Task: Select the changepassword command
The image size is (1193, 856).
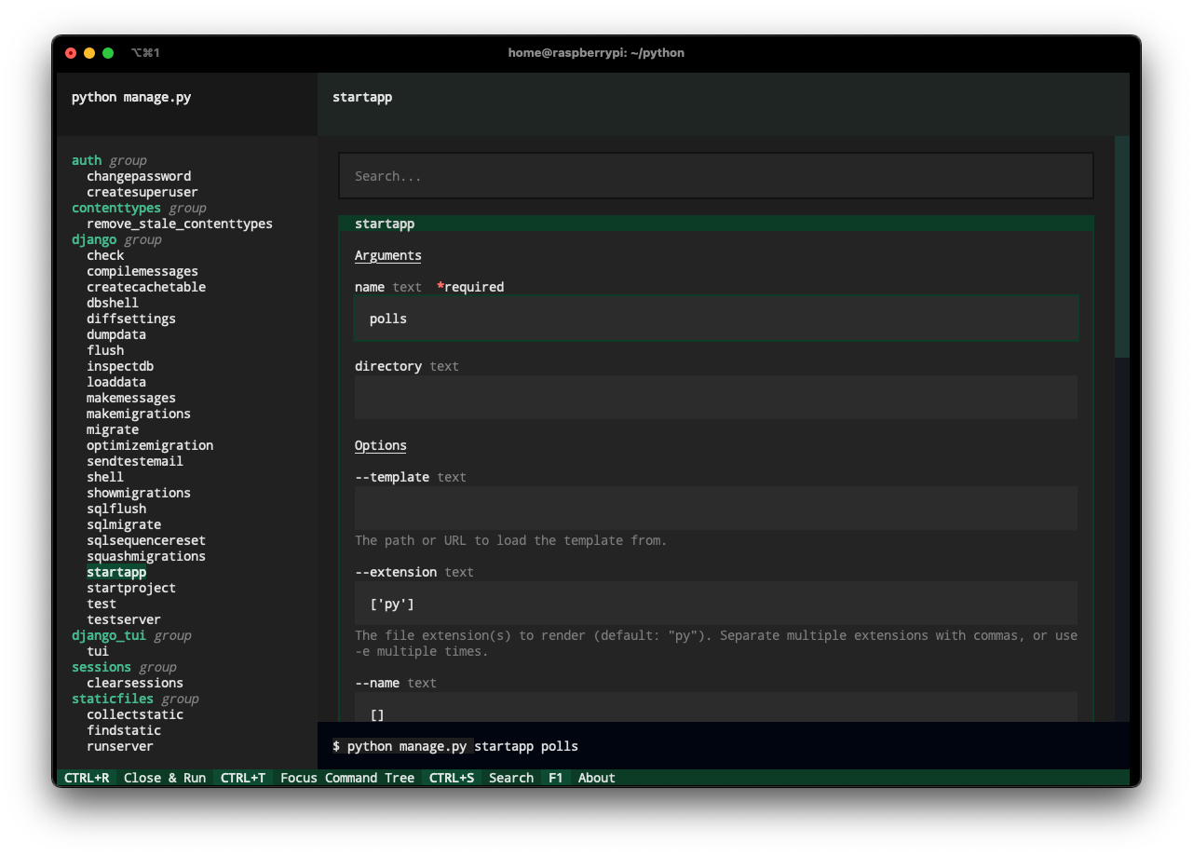Action: pos(139,176)
